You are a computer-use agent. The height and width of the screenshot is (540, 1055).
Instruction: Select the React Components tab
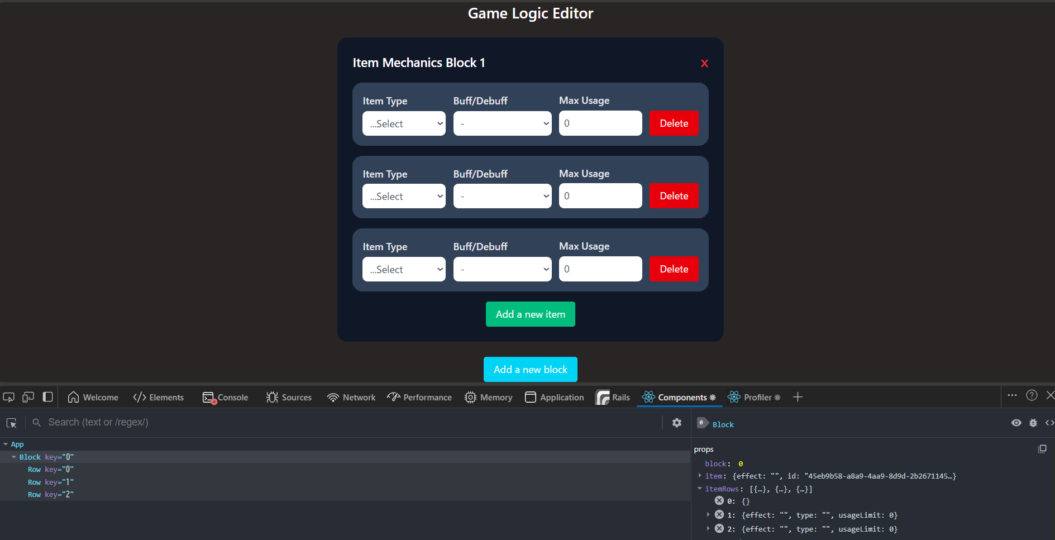pos(679,397)
